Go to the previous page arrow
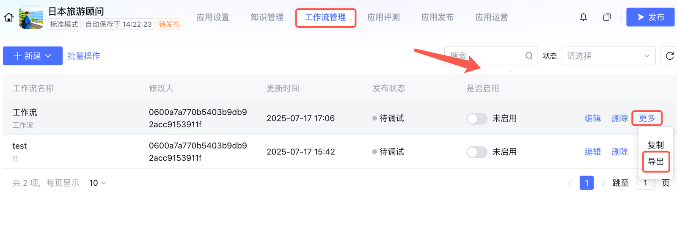 [570, 183]
